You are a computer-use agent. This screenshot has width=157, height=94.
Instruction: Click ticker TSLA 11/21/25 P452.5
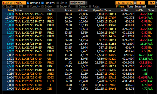point(29,36)
